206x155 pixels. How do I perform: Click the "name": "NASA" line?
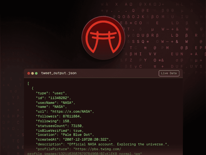coord(51,107)
